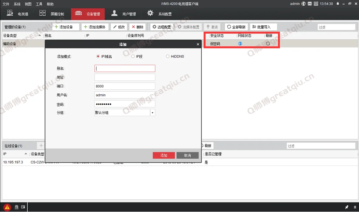This screenshot has height=212, width=359.
Task: Click the lock icon in title bar
Action: pos(338,4)
